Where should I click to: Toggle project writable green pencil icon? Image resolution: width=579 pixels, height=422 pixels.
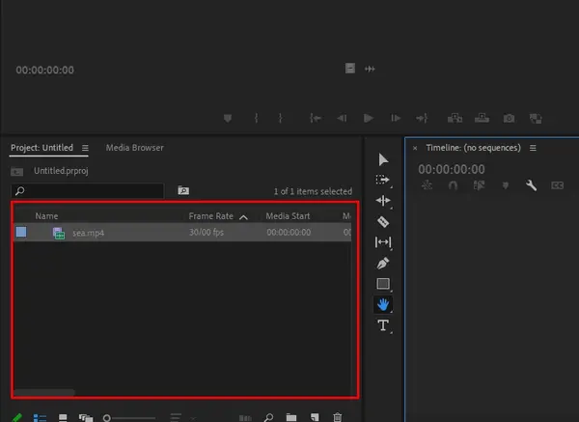[16, 417]
